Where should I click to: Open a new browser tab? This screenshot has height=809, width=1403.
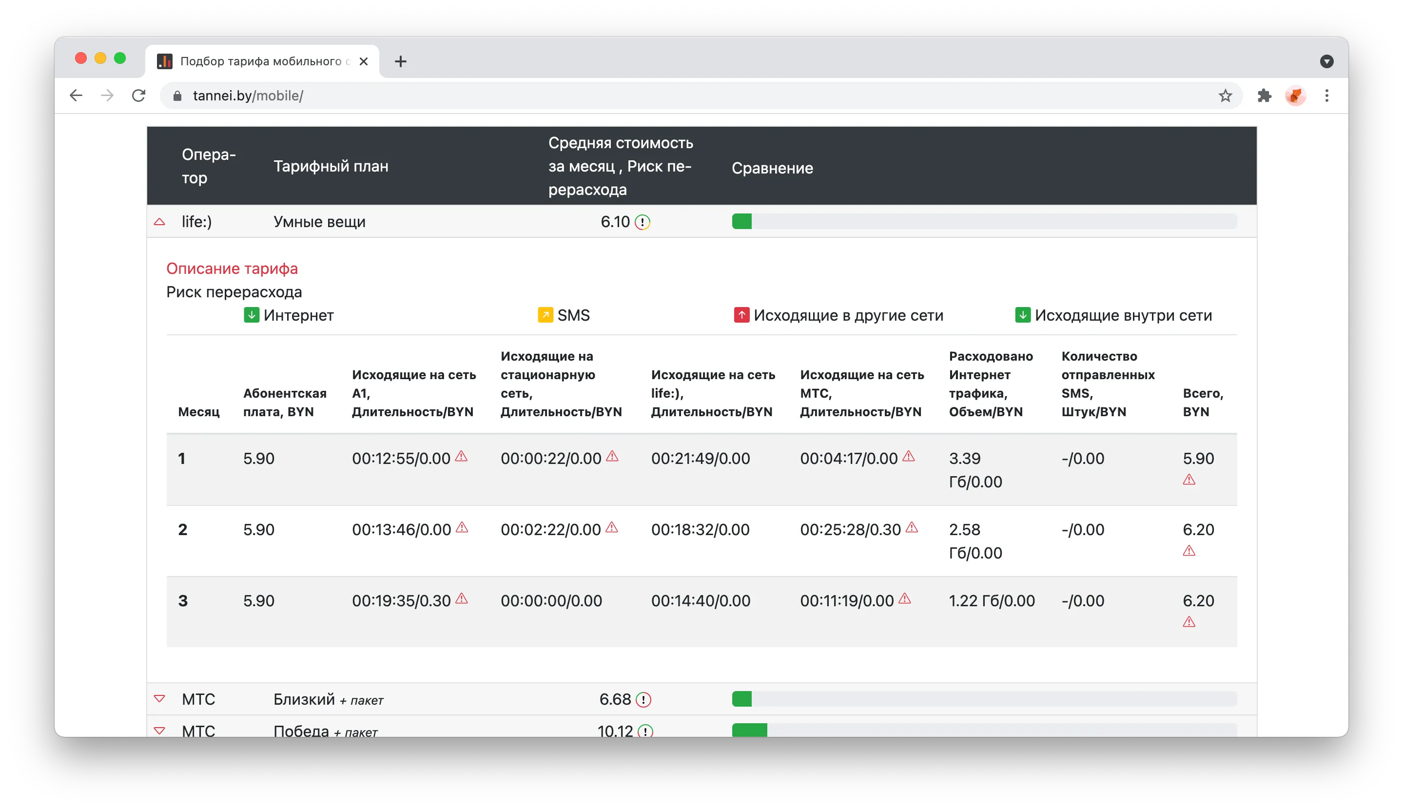click(400, 61)
